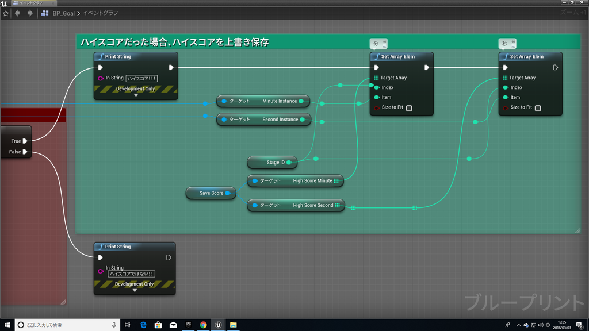Click the back navigation arrow
Image resolution: width=589 pixels, height=331 pixels.
pos(16,13)
